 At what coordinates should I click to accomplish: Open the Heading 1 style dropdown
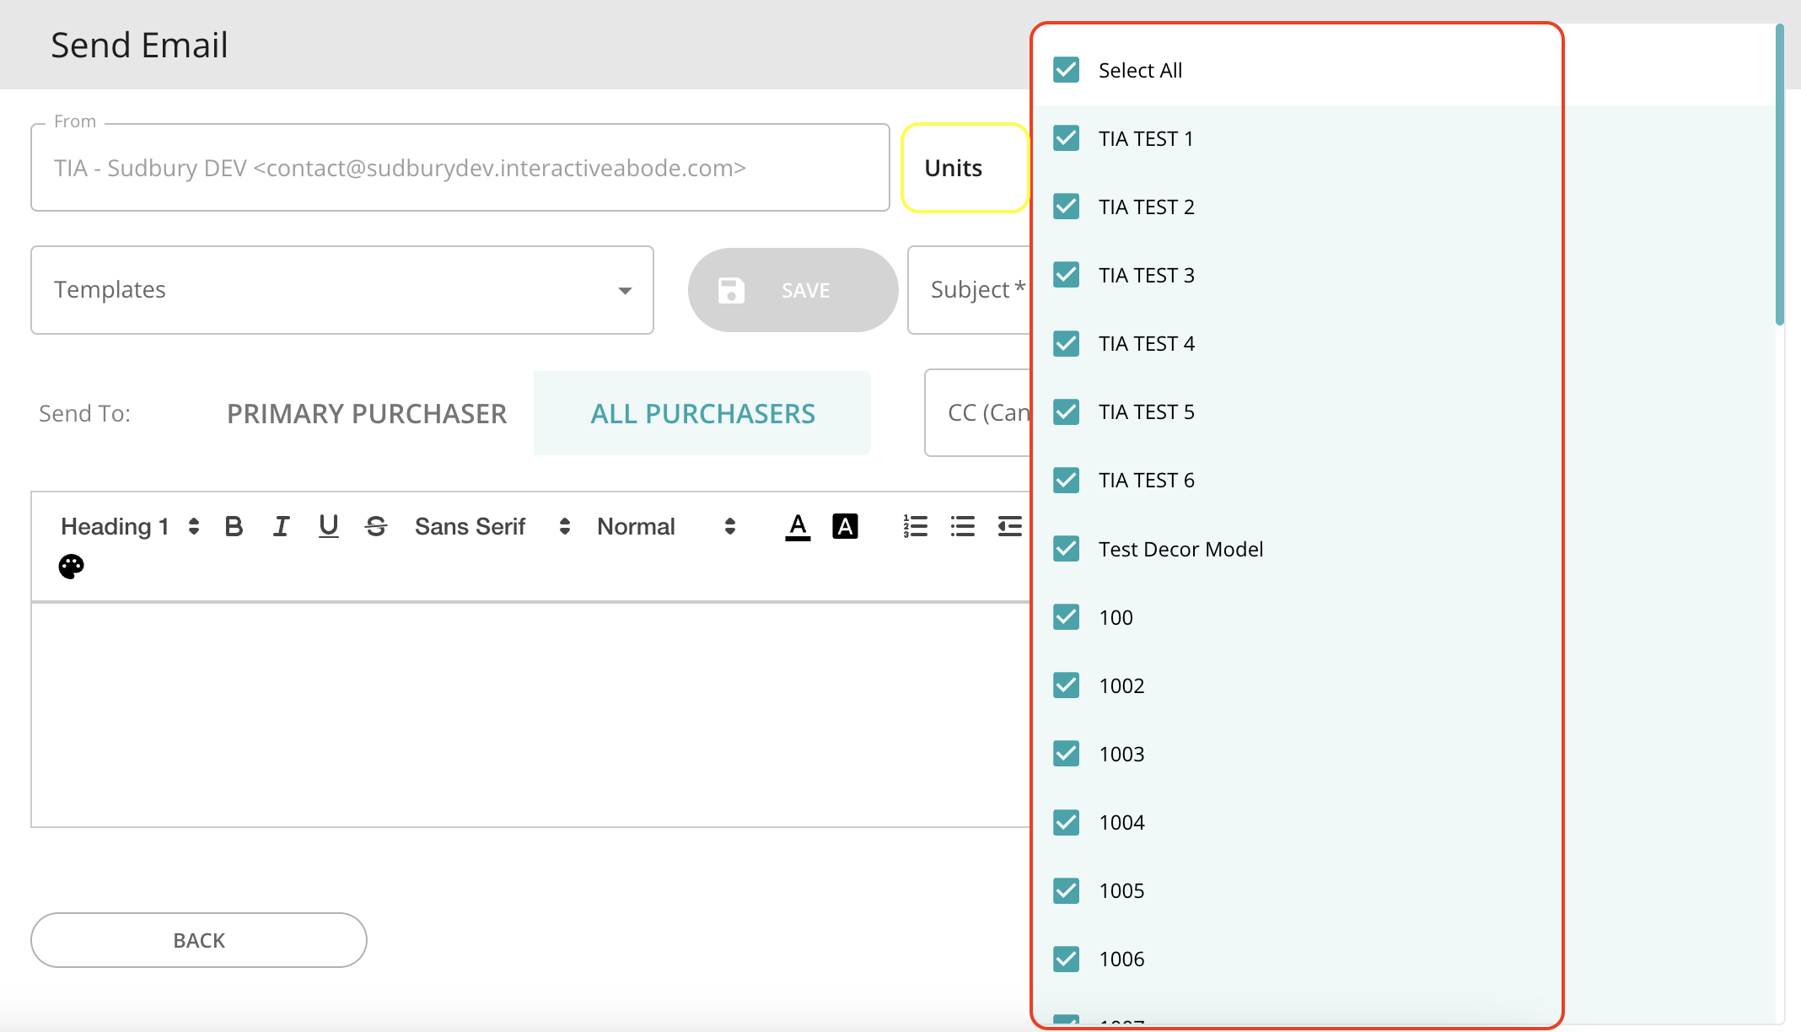[130, 527]
